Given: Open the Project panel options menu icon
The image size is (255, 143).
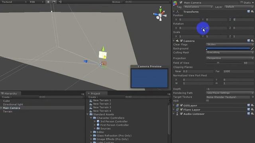Looking at the screenshot, I should pos(169,94).
